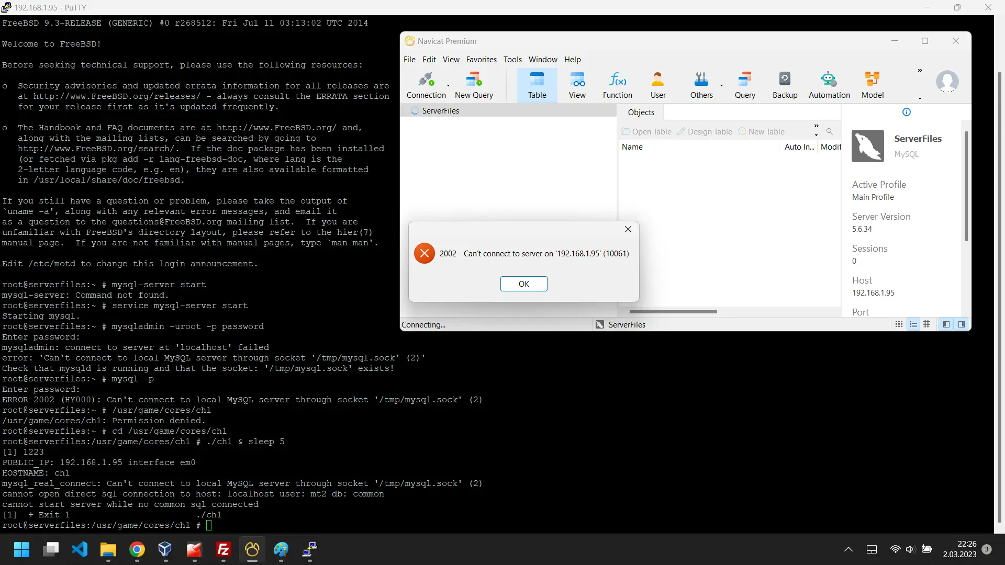This screenshot has width=1005, height=565.
Task: Open File Explorer from the taskbar
Action: (x=108, y=549)
